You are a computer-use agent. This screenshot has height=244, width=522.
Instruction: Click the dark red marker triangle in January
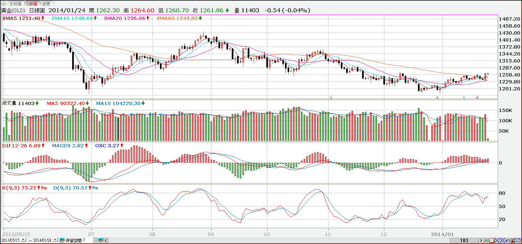tap(477, 97)
